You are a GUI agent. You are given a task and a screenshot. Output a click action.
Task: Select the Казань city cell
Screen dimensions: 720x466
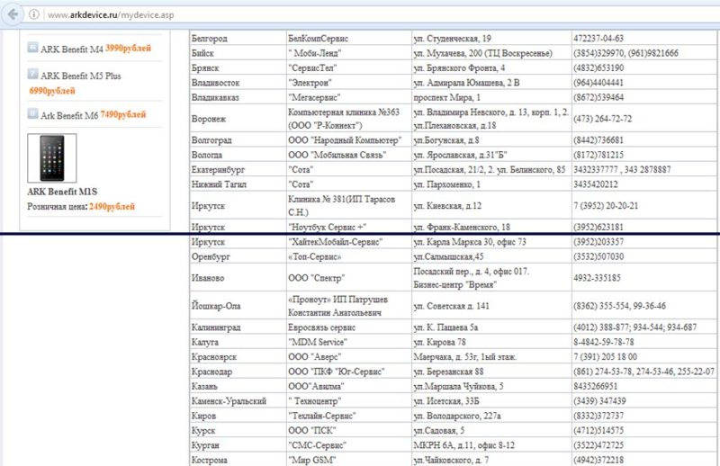pyautogui.click(x=238, y=386)
